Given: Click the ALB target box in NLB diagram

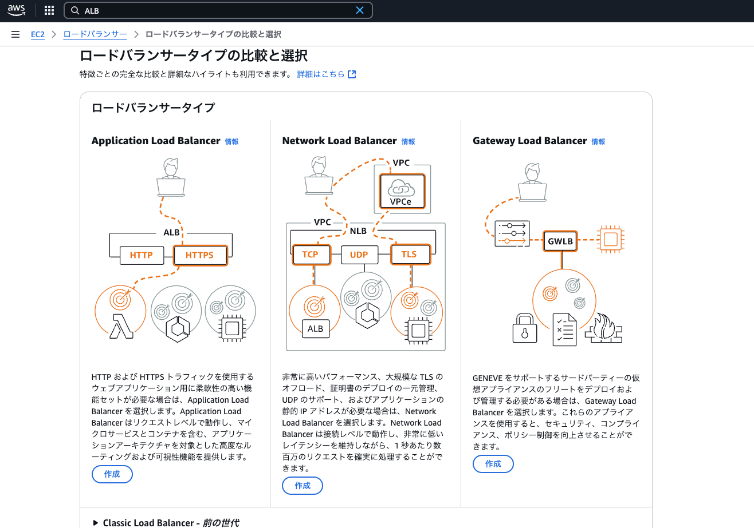Looking at the screenshot, I should tap(315, 328).
